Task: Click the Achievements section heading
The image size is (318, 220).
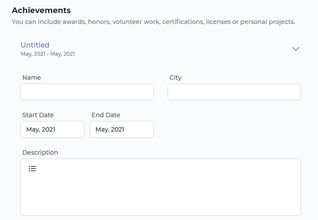Action: pyautogui.click(x=41, y=10)
